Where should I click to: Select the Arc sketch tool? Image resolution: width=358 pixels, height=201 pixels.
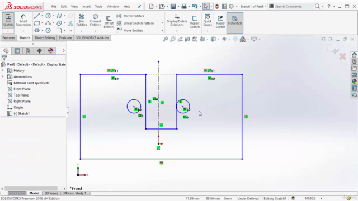tap(48, 23)
